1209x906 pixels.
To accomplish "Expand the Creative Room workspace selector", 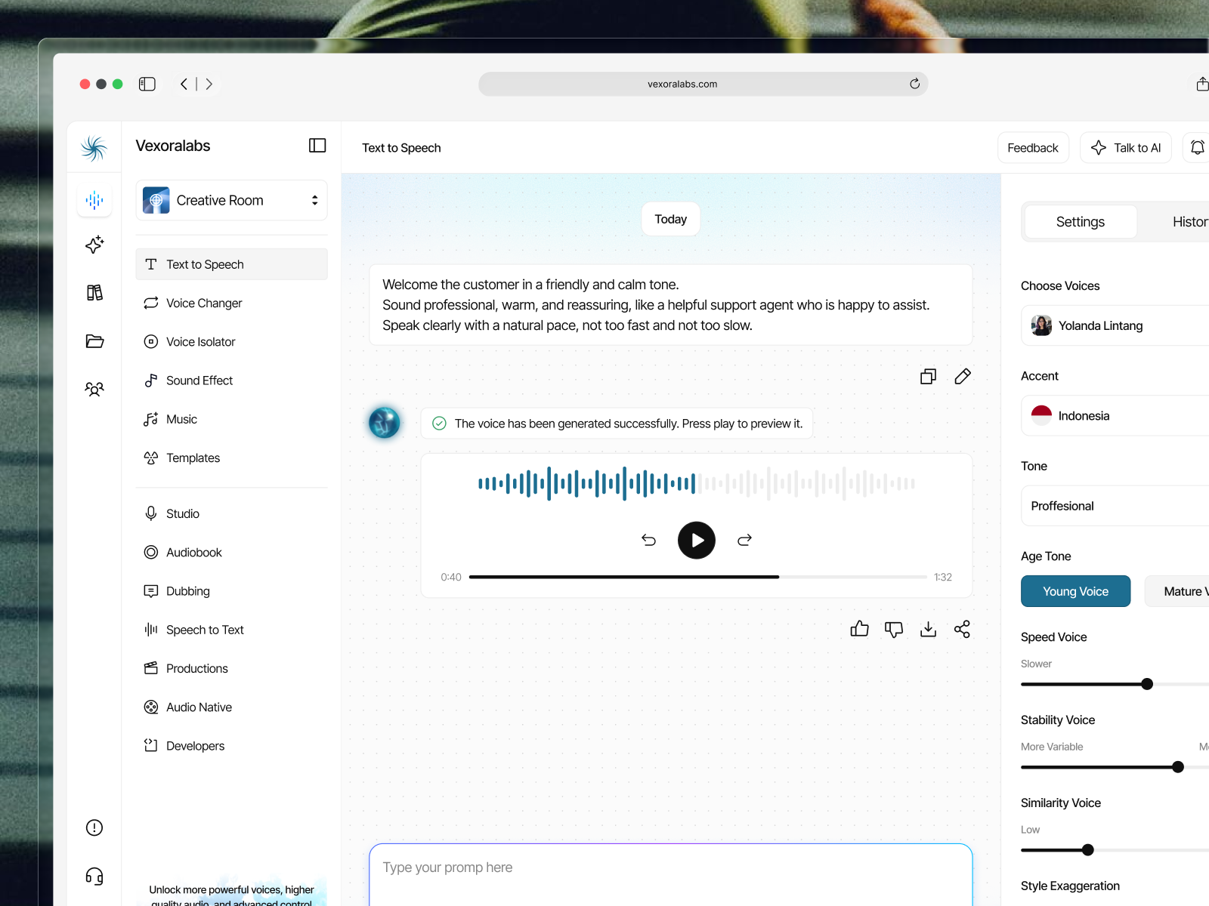I will tap(231, 200).
